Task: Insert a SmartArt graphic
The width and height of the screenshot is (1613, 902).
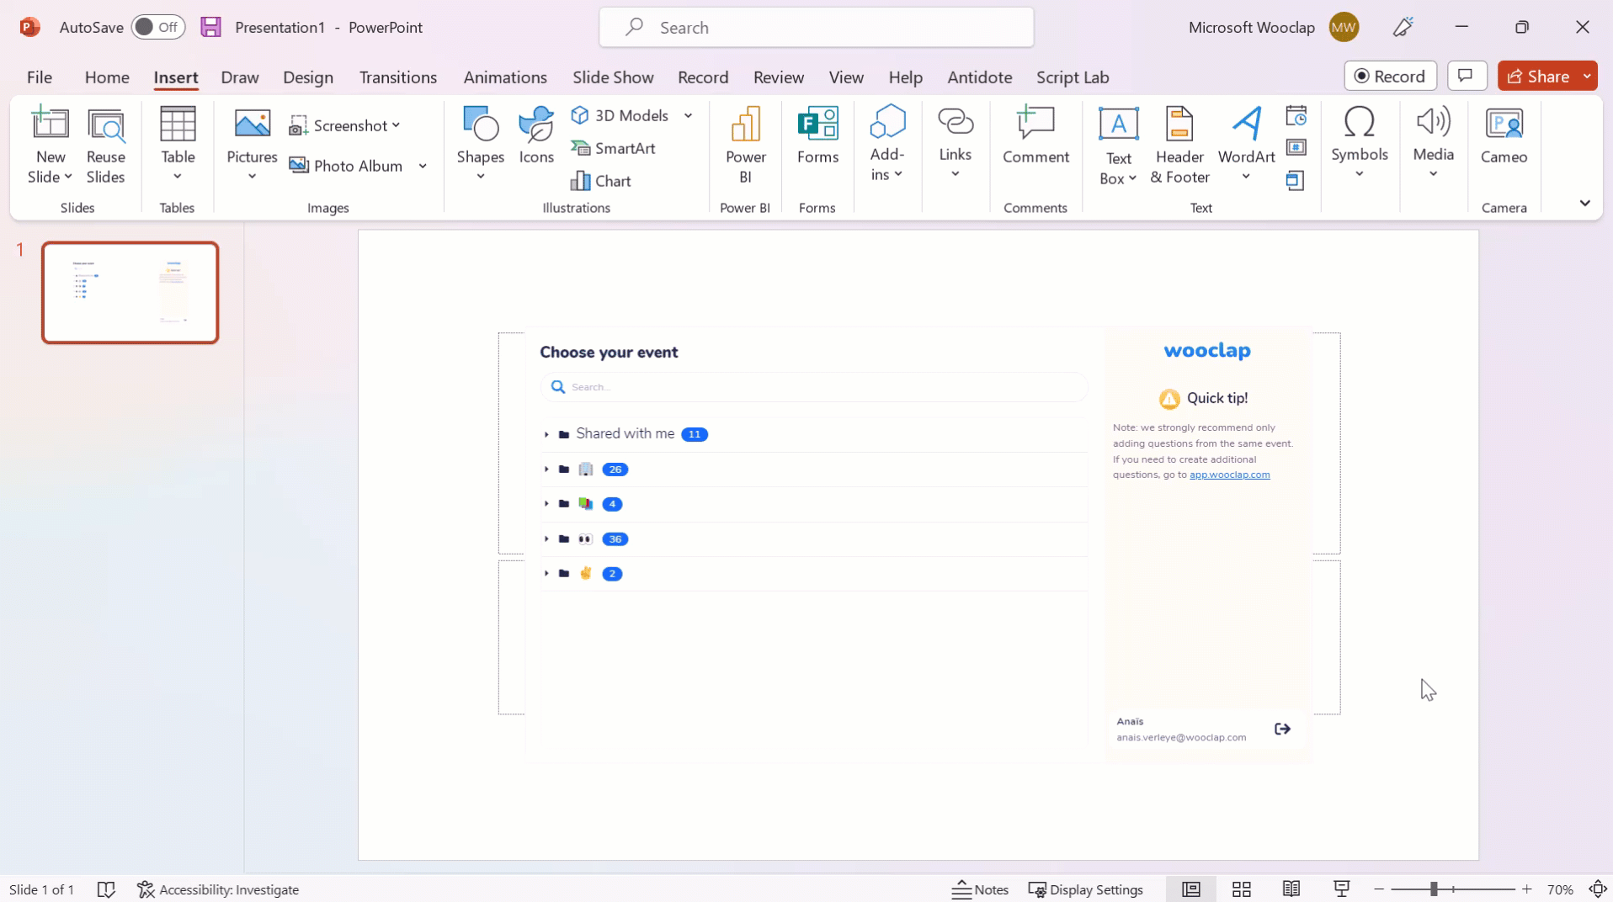Action: pyautogui.click(x=614, y=148)
